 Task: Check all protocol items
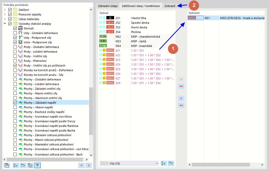(x=16, y=165)
